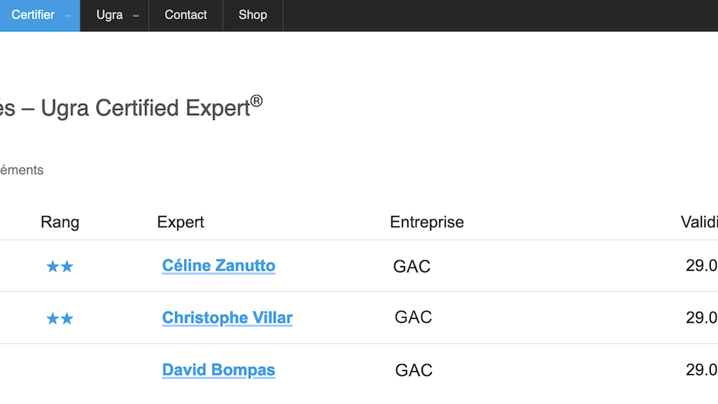Follow the David Bompas link
The image size is (718, 404).
[x=218, y=370]
